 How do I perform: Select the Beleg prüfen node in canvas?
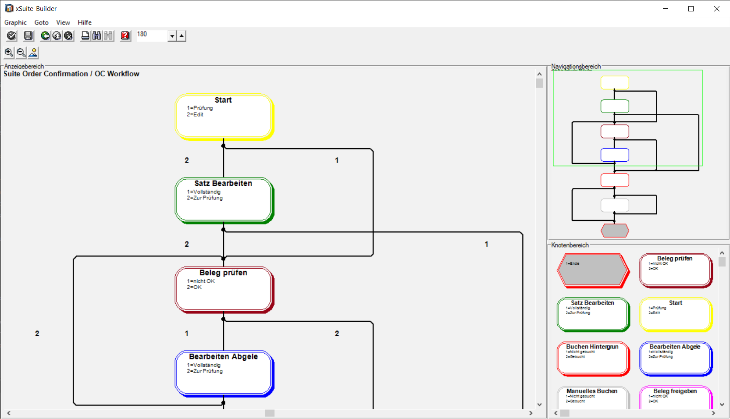(224, 289)
